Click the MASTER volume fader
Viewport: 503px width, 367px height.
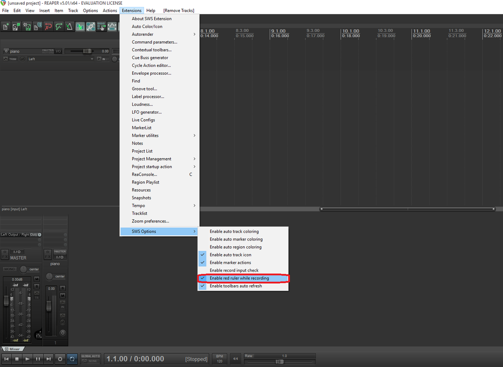coord(6,300)
